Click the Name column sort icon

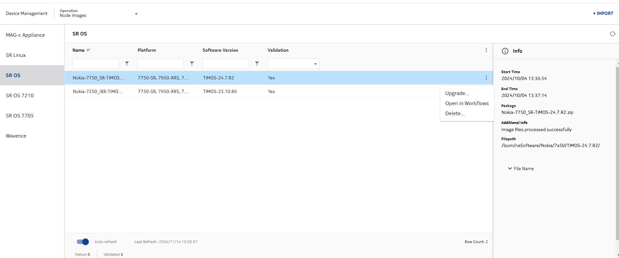(x=88, y=50)
